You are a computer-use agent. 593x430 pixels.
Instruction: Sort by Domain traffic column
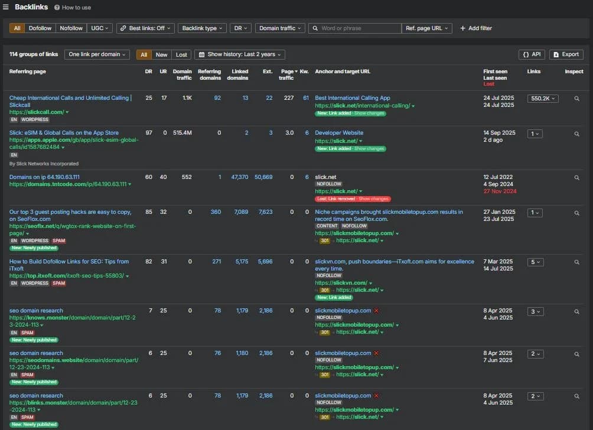(183, 74)
